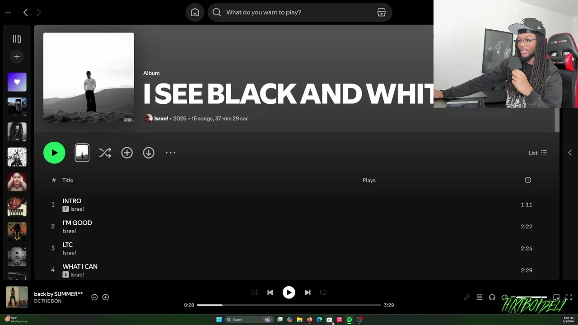Screen dimensions: 578x325
Task: Skip to the next track
Action: point(308,292)
